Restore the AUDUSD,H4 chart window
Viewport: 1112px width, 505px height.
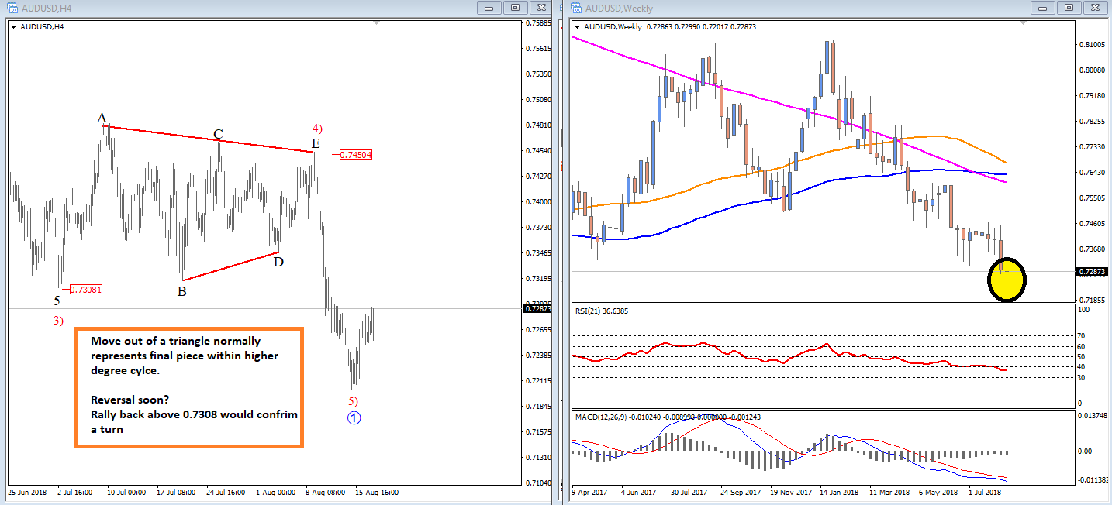tap(514, 8)
